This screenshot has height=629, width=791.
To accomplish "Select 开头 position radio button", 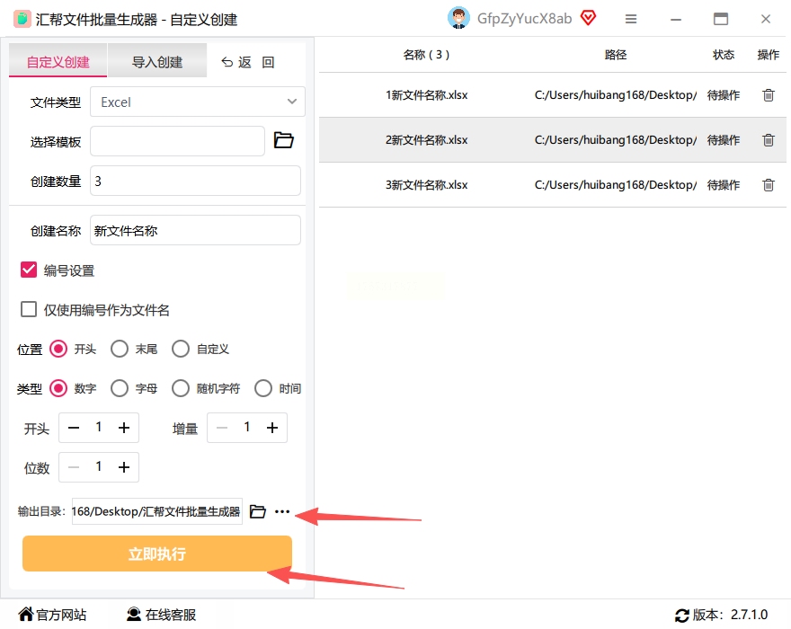I will point(58,349).
